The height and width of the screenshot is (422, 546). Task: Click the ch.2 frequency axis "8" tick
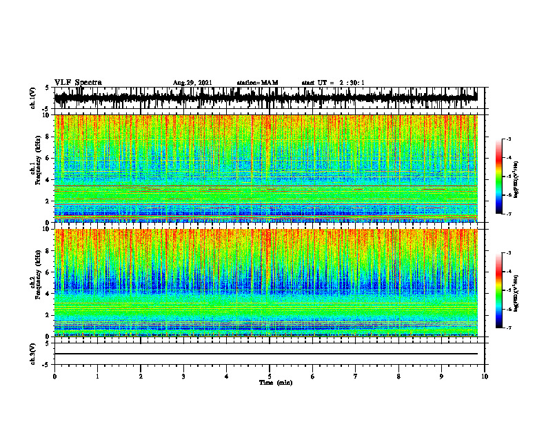click(x=48, y=251)
